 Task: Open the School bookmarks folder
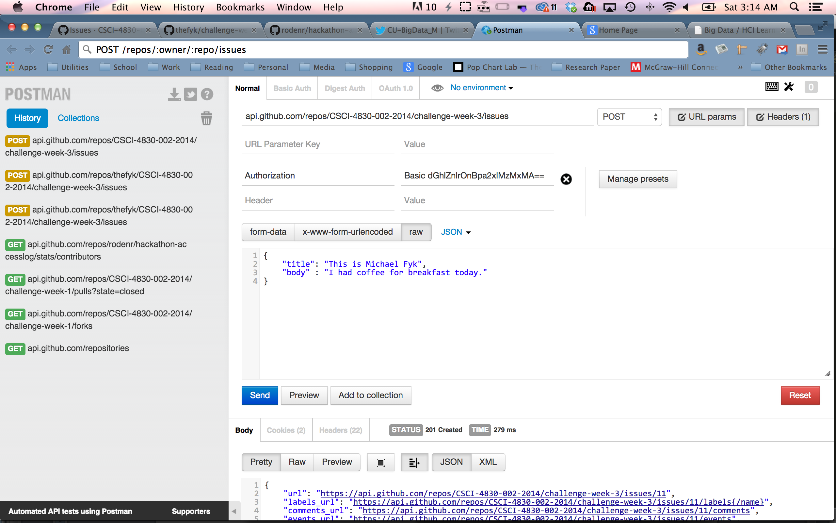[119, 67]
